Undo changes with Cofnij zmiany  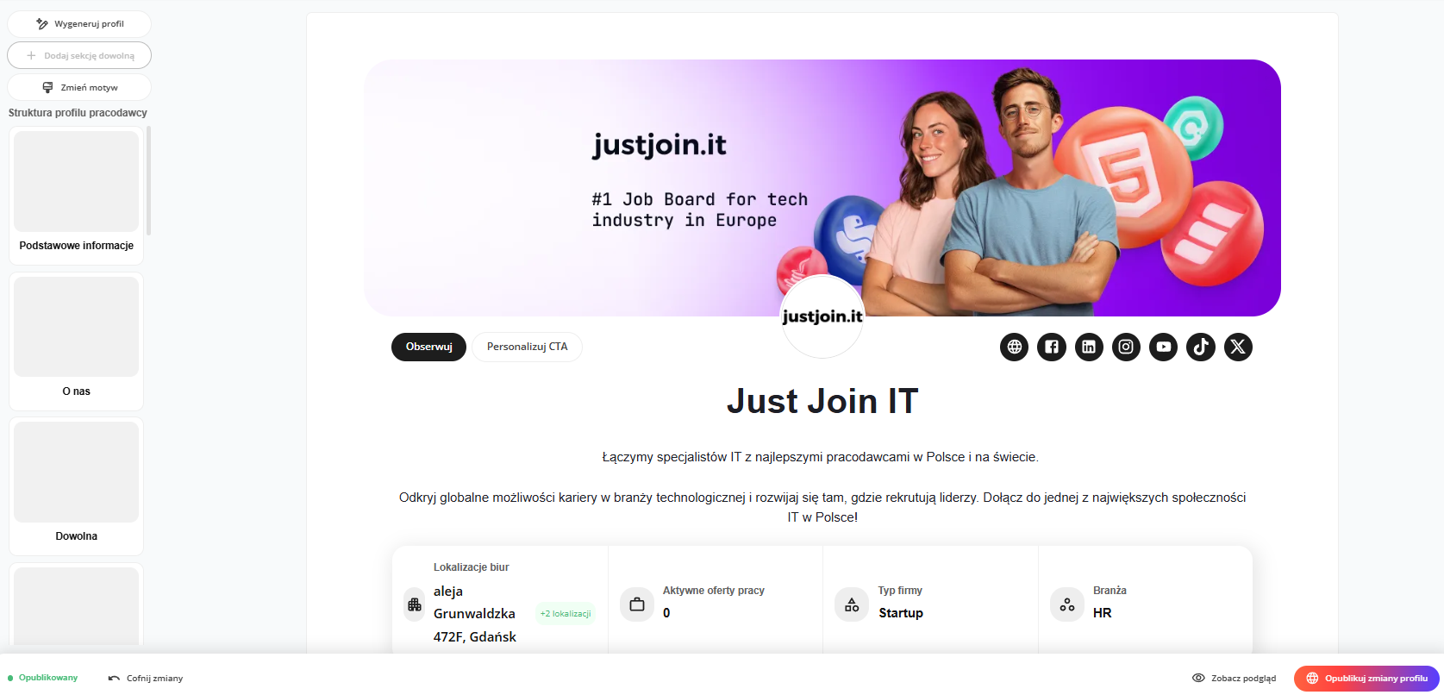pos(146,679)
